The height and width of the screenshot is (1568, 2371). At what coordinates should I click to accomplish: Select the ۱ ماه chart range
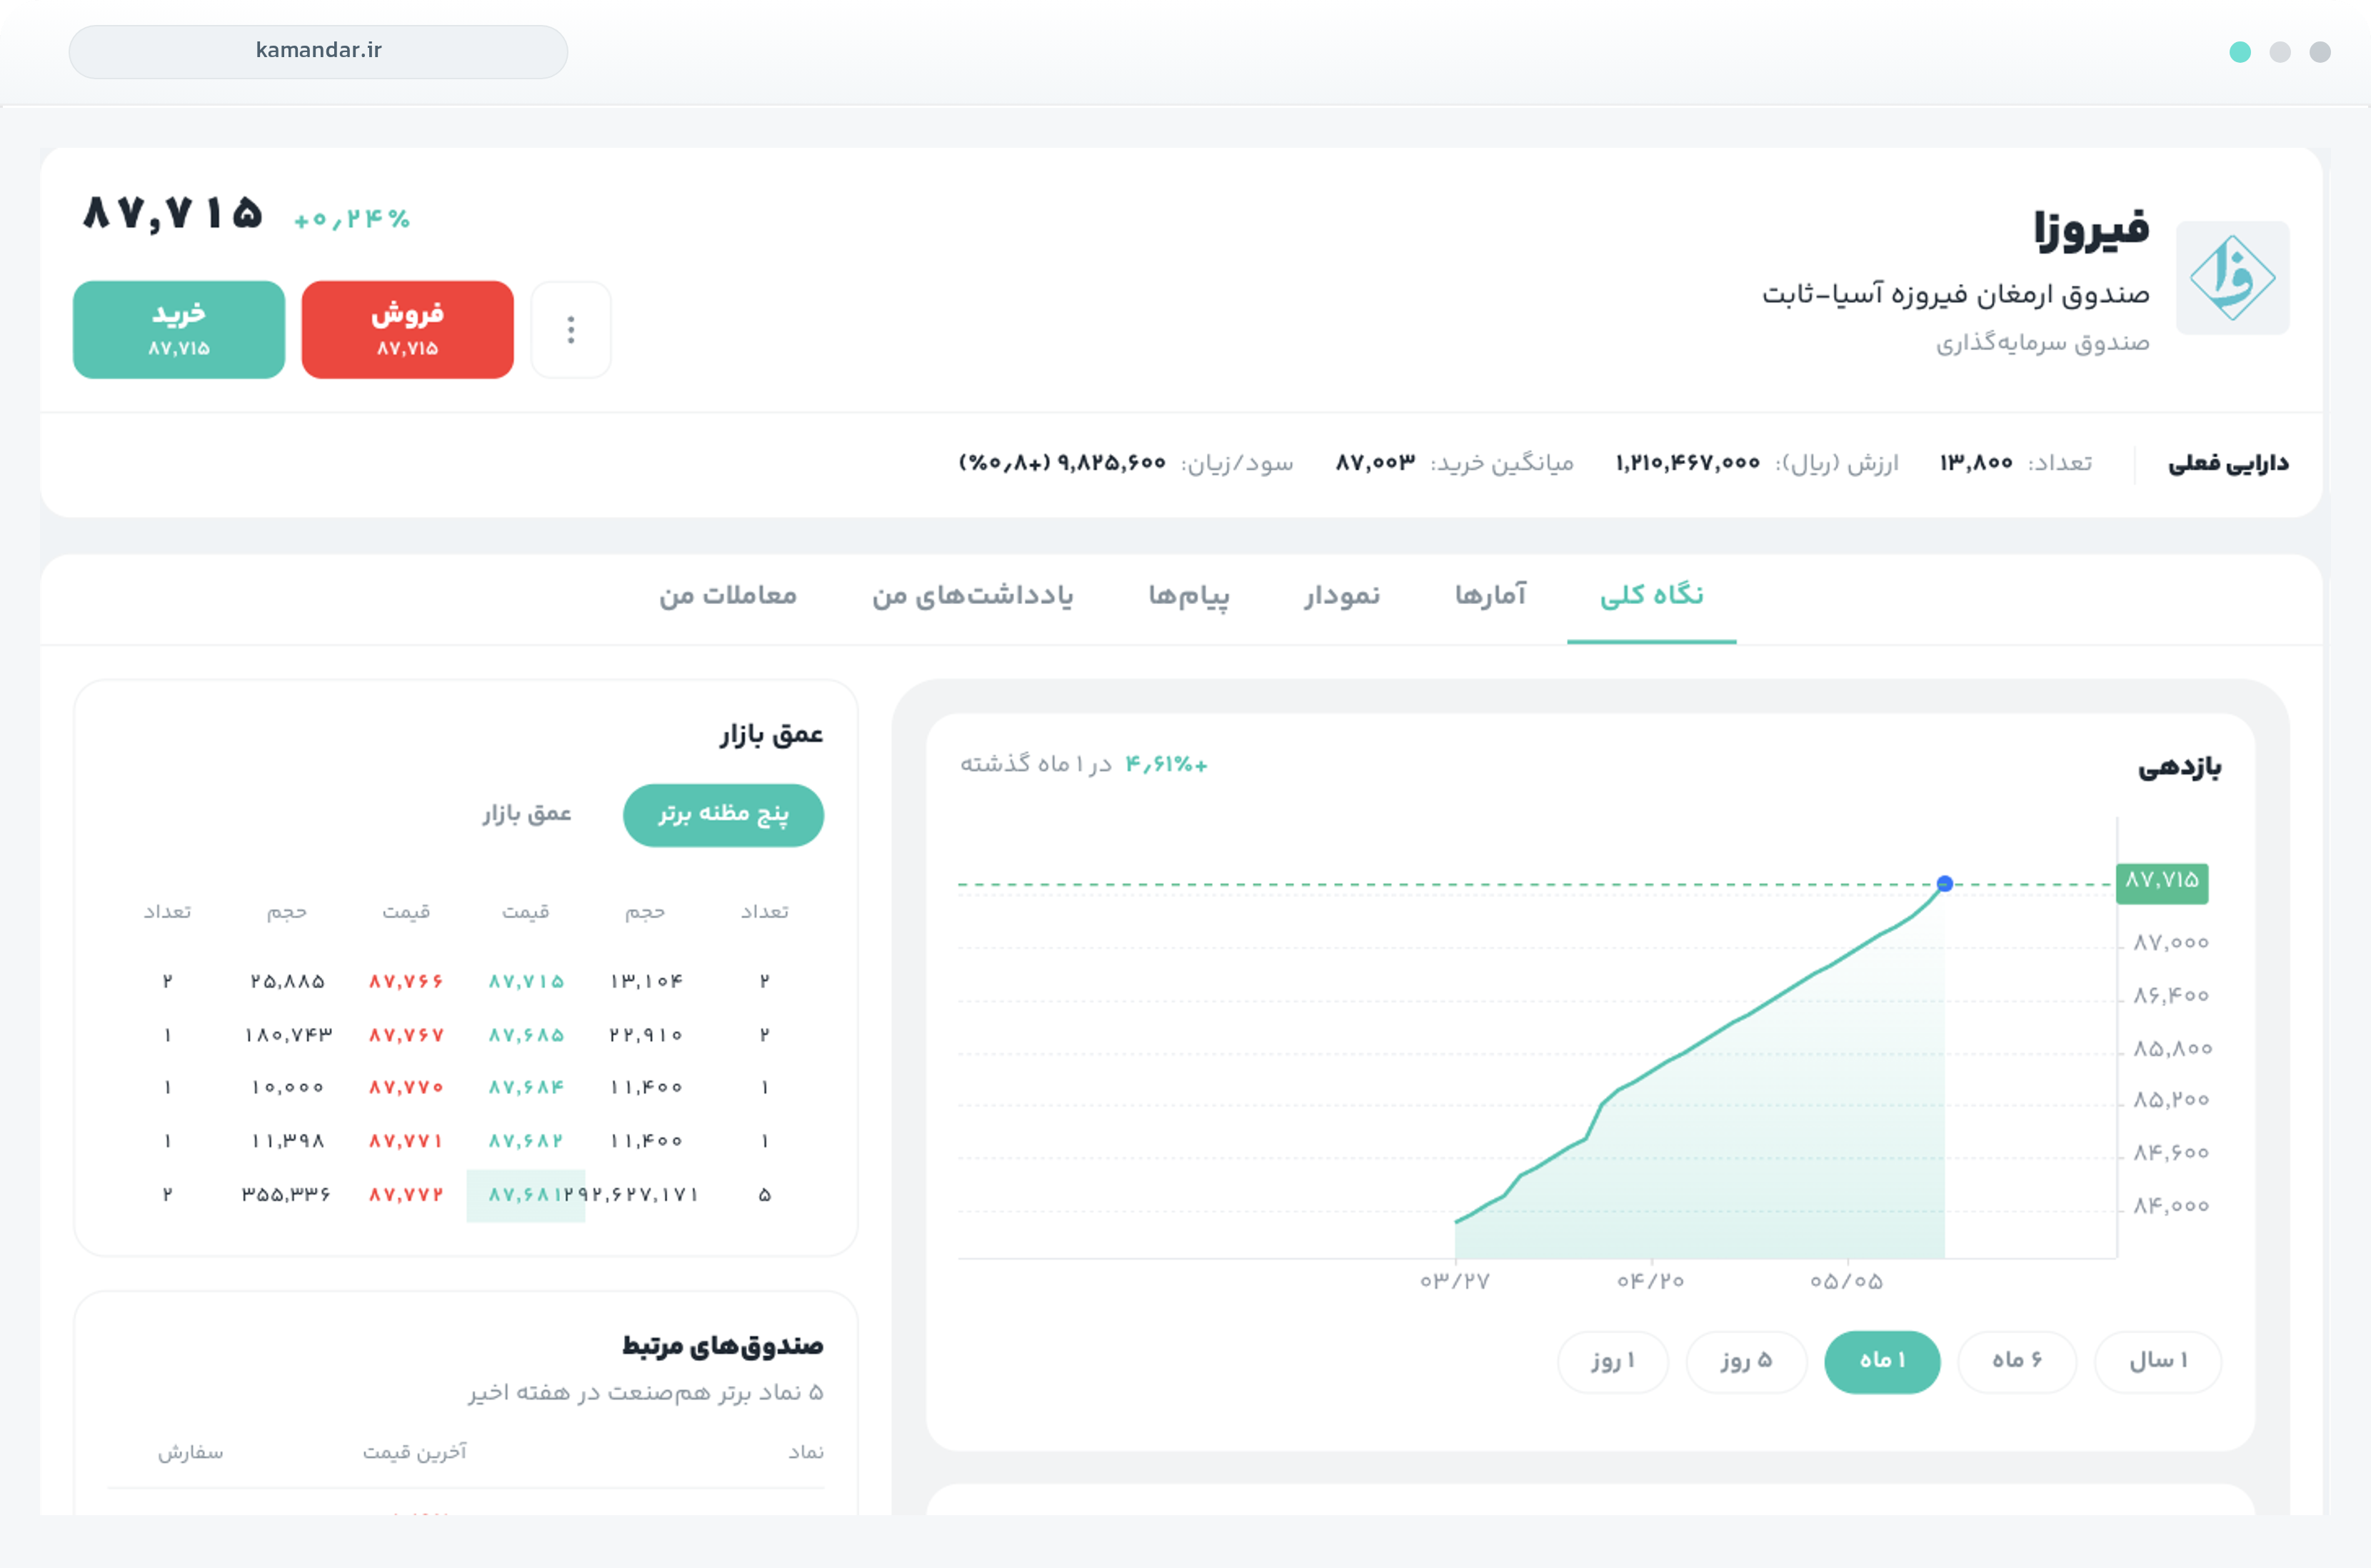[x=1882, y=1361]
